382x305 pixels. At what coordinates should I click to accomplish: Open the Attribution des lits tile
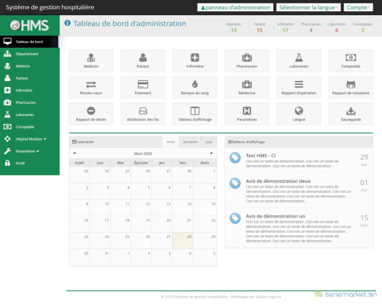point(143,114)
